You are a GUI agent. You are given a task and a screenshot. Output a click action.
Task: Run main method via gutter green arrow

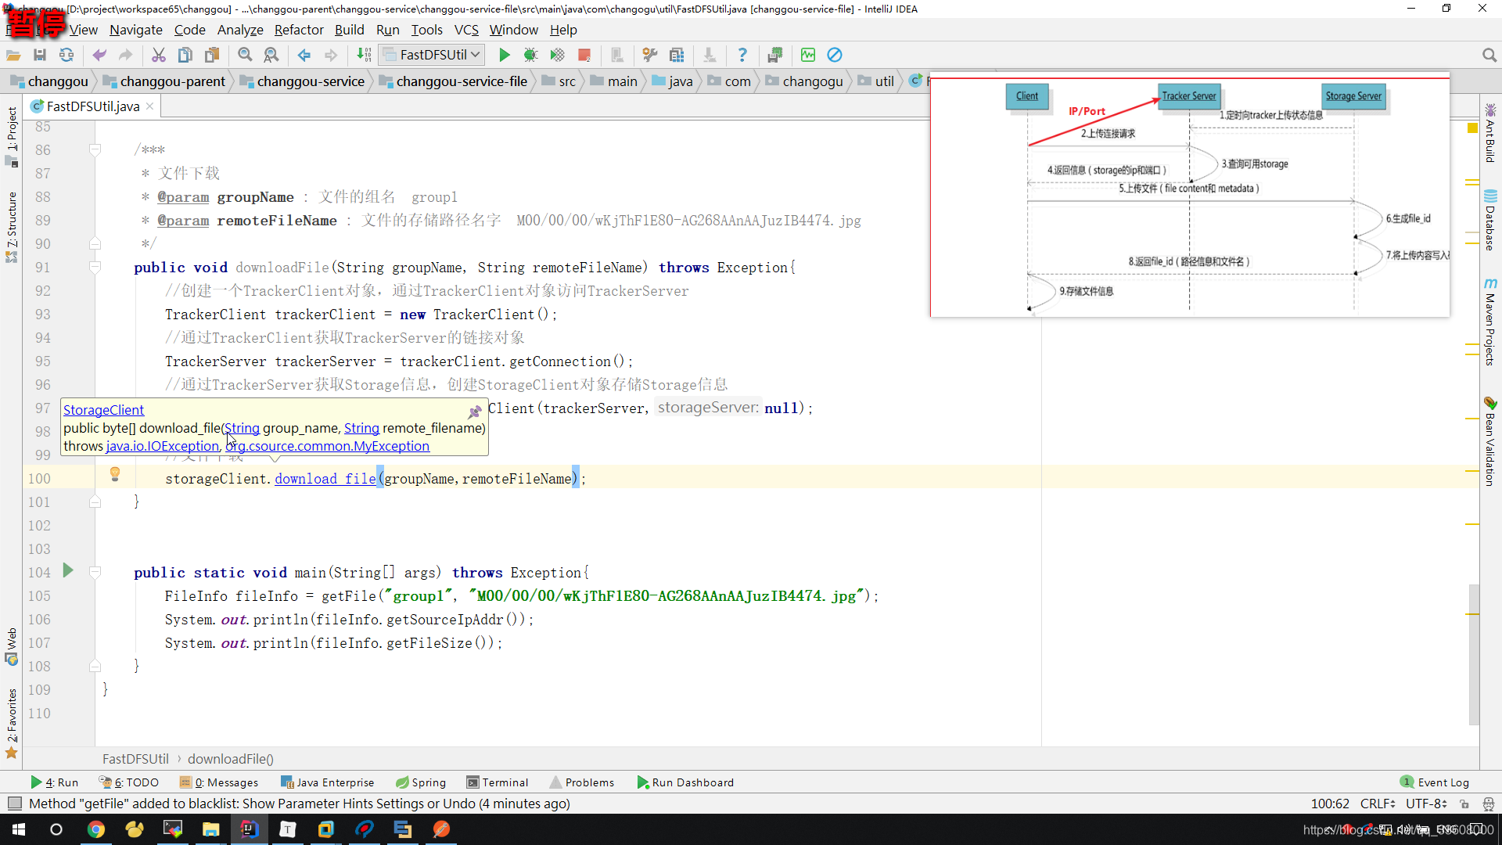68,570
